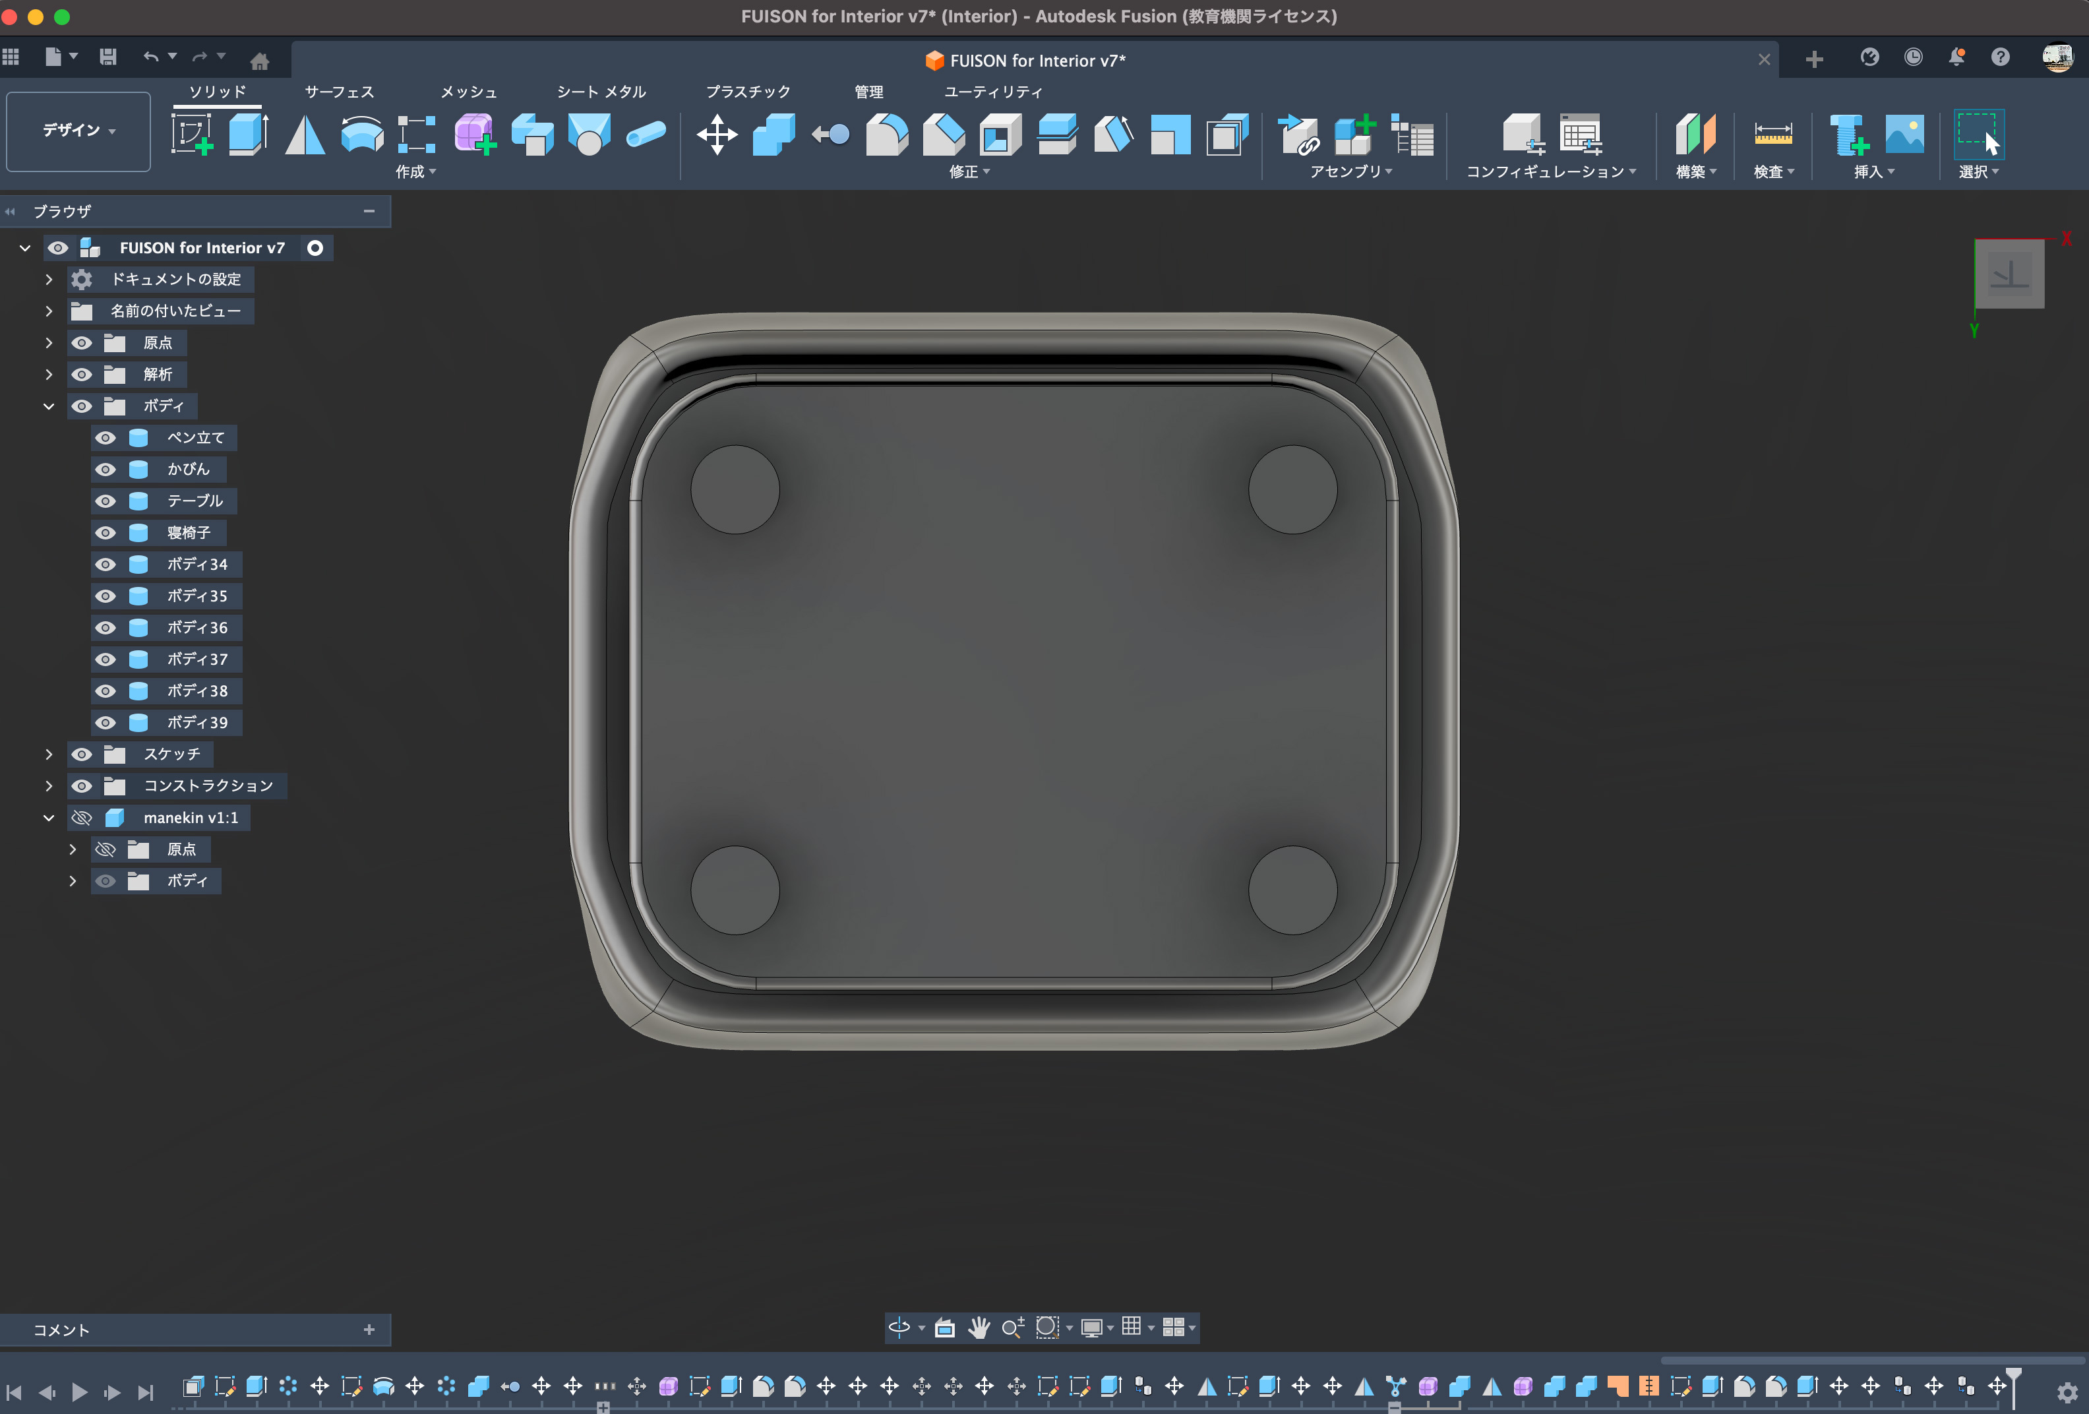
Task: Toggle visibility of テーブル body
Action: pyautogui.click(x=105, y=501)
